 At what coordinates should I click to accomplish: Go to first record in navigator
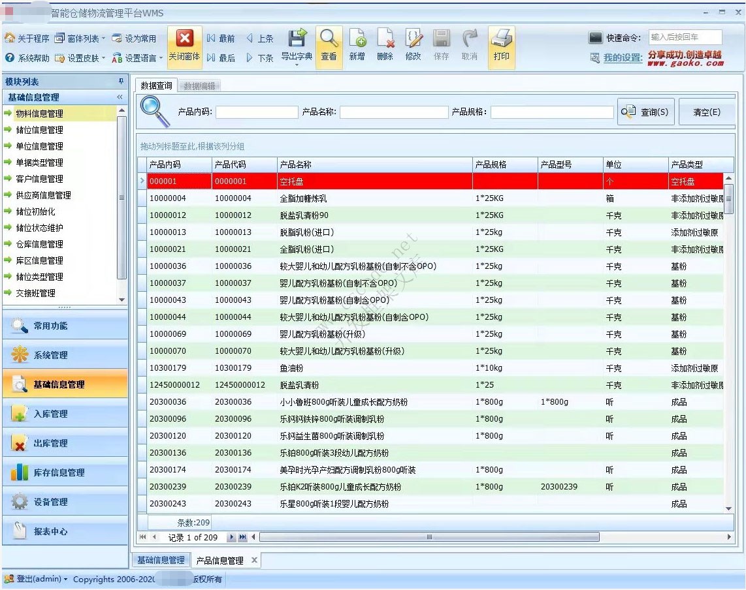click(142, 537)
